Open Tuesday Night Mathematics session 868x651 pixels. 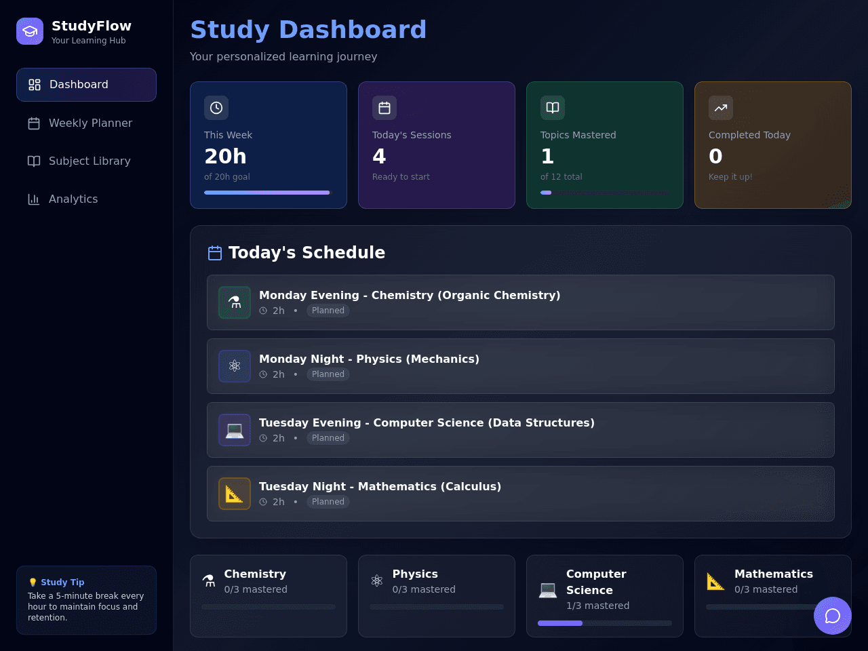point(521,494)
